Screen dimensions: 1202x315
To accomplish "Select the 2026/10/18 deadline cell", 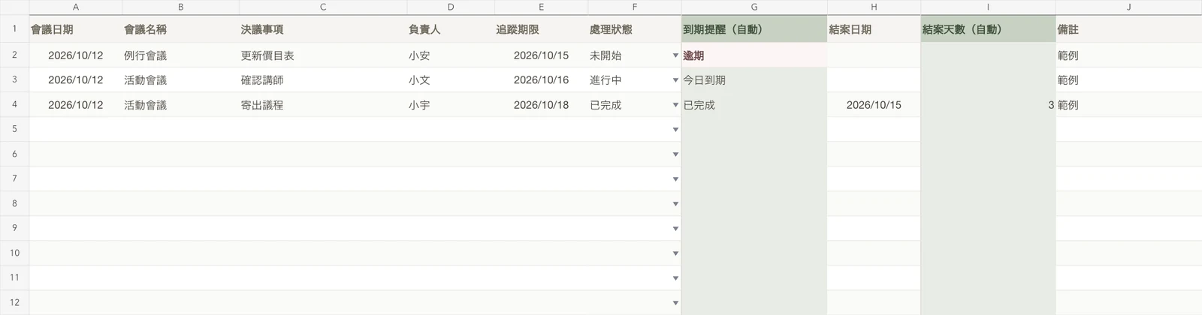I will pyautogui.click(x=541, y=105).
